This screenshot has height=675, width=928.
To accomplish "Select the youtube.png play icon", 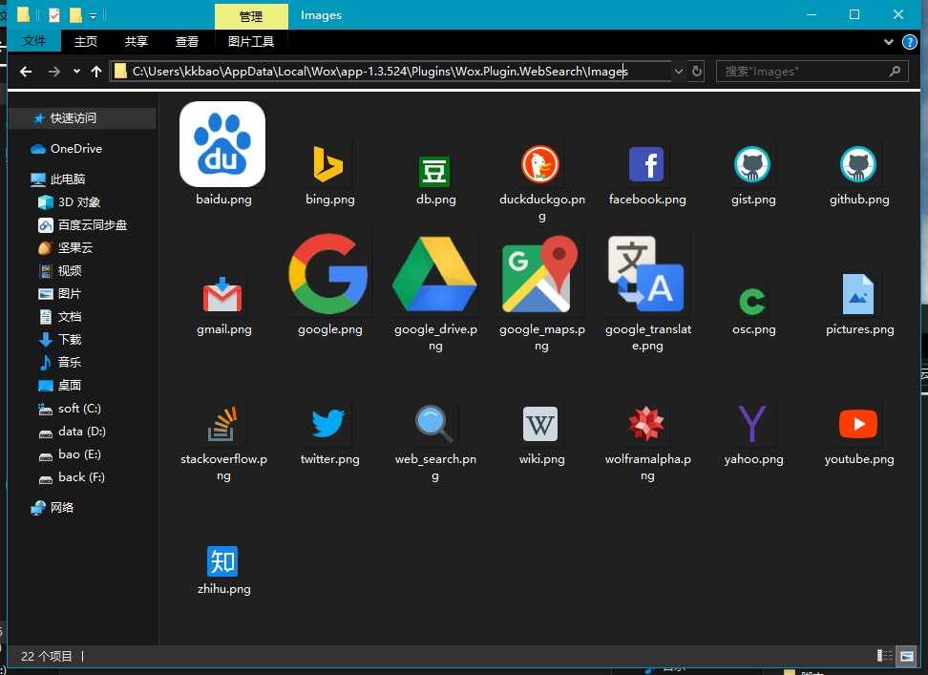I will 857,424.
